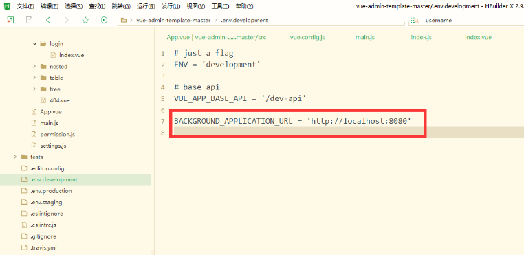Click the permission.js file icon

tap(34, 134)
